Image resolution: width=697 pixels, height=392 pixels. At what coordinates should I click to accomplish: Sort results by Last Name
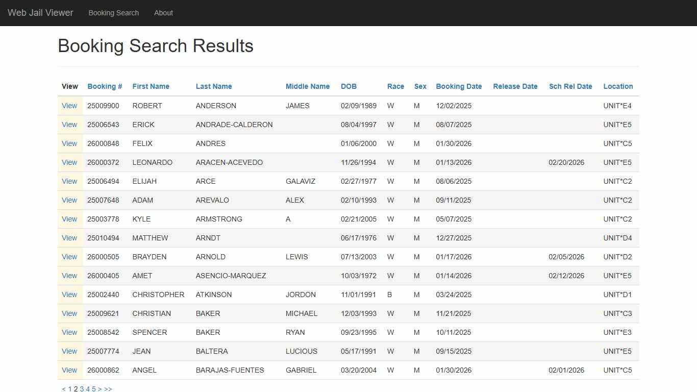[213, 86]
